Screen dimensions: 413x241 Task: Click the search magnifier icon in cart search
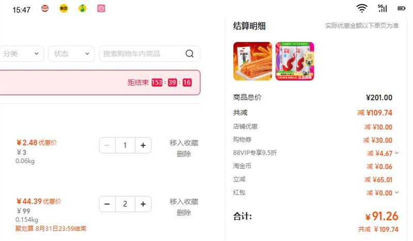(189, 54)
